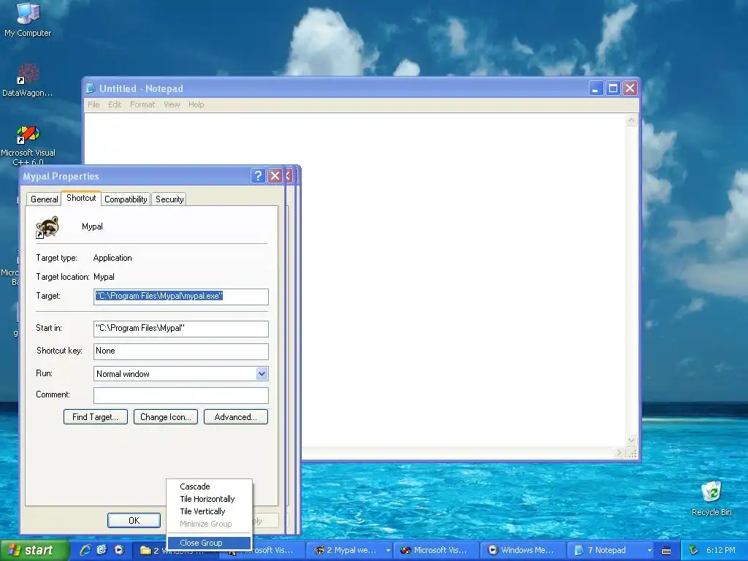Close the Mypal Properties dialog
Image resolution: width=748 pixels, height=561 pixels.
275,176
